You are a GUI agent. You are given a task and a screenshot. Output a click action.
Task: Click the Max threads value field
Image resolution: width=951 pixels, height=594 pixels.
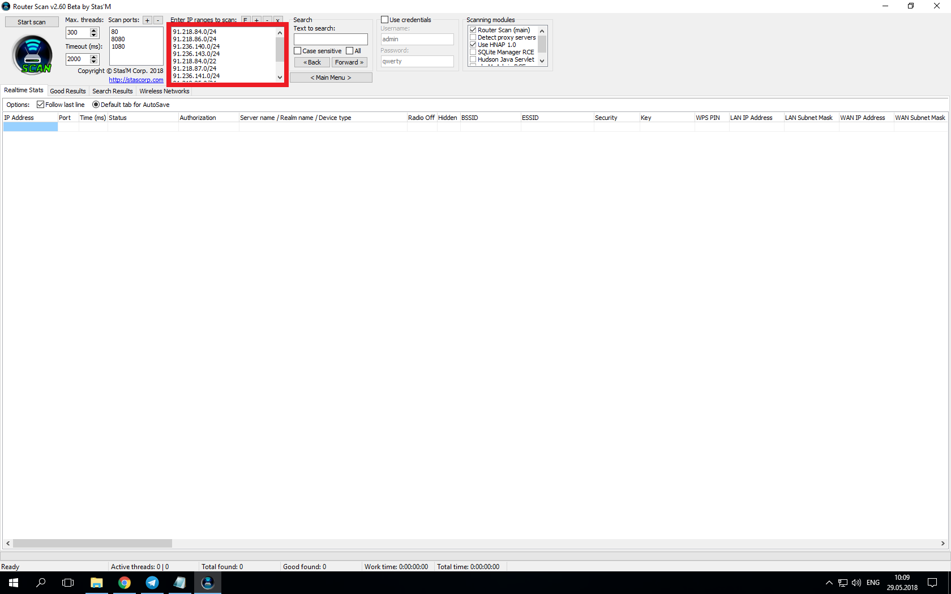pos(78,33)
